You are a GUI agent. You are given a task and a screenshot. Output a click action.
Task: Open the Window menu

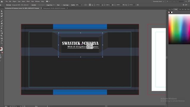coord(37,1)
